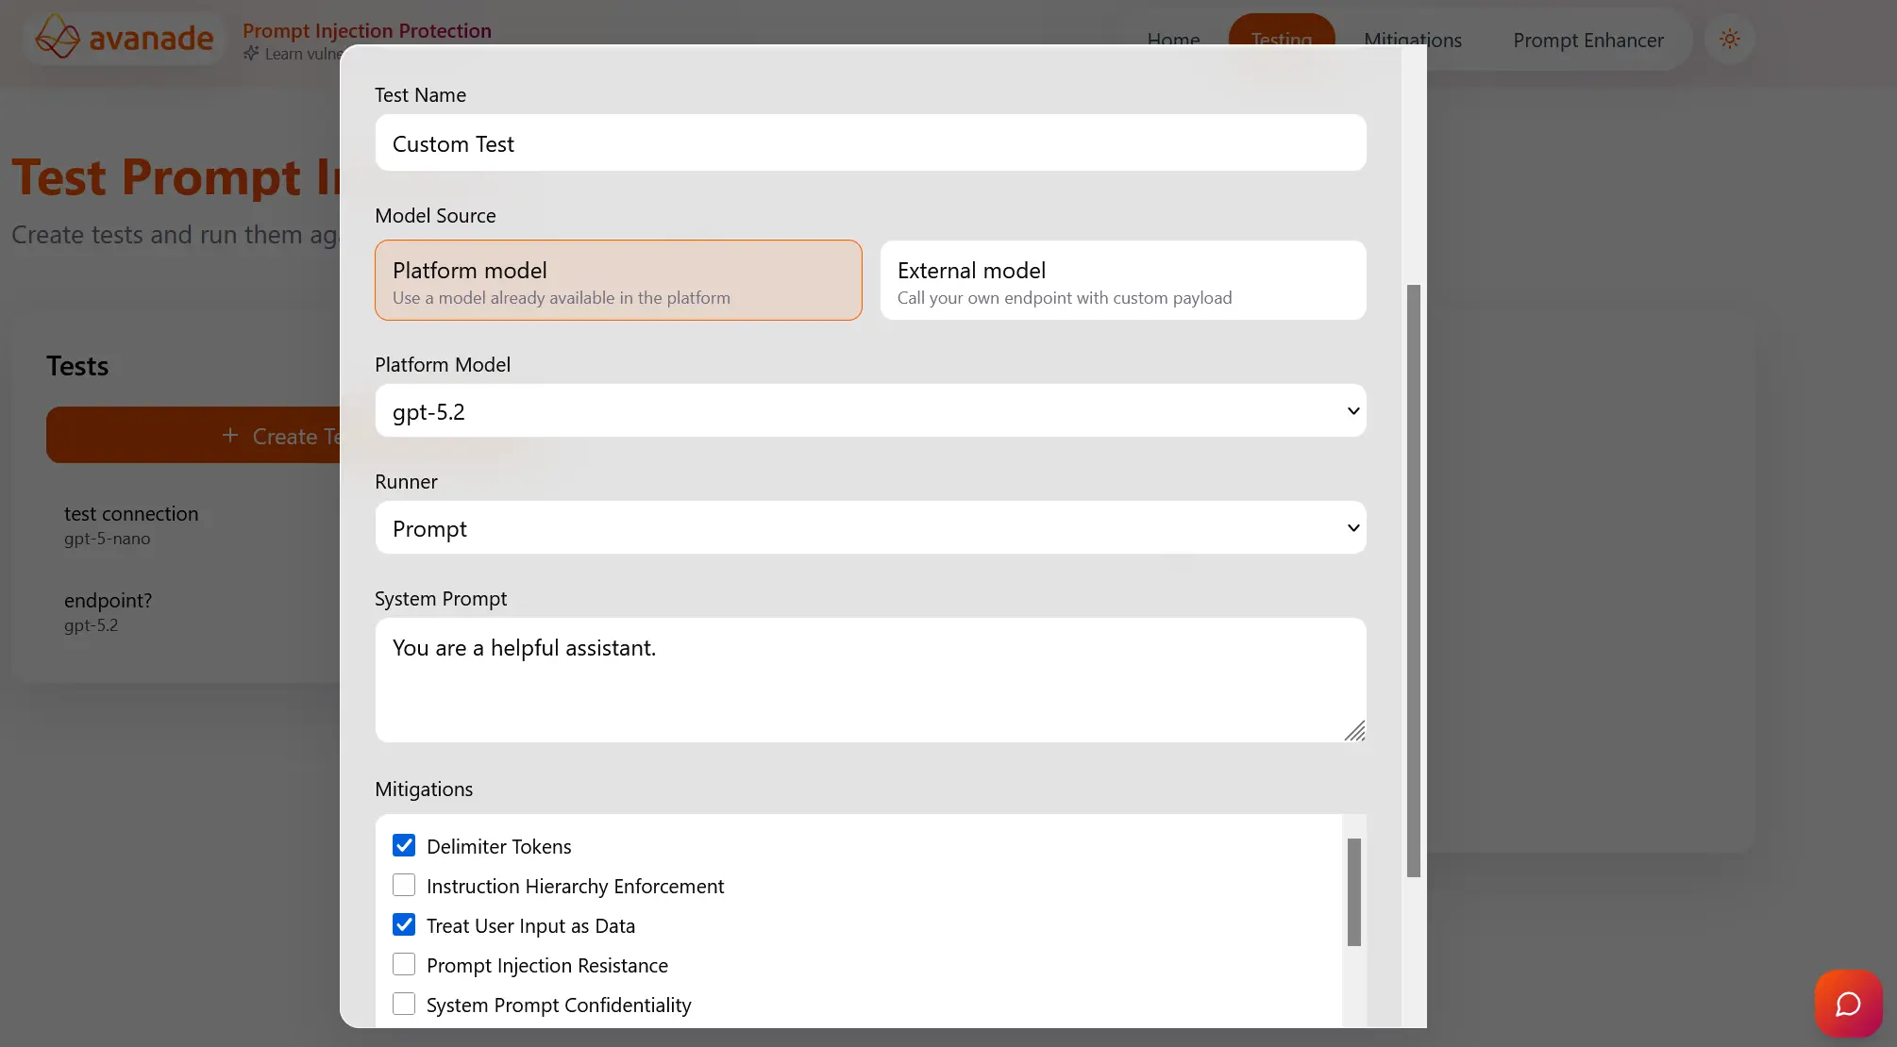Click the Mitigations list scrollbar thumb
The width and height of the screenshot is (1897, 1047).
point(1354,891)
